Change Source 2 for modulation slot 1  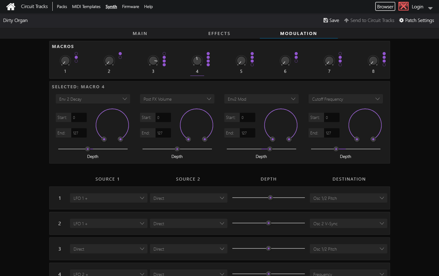[x=188, y=198]
